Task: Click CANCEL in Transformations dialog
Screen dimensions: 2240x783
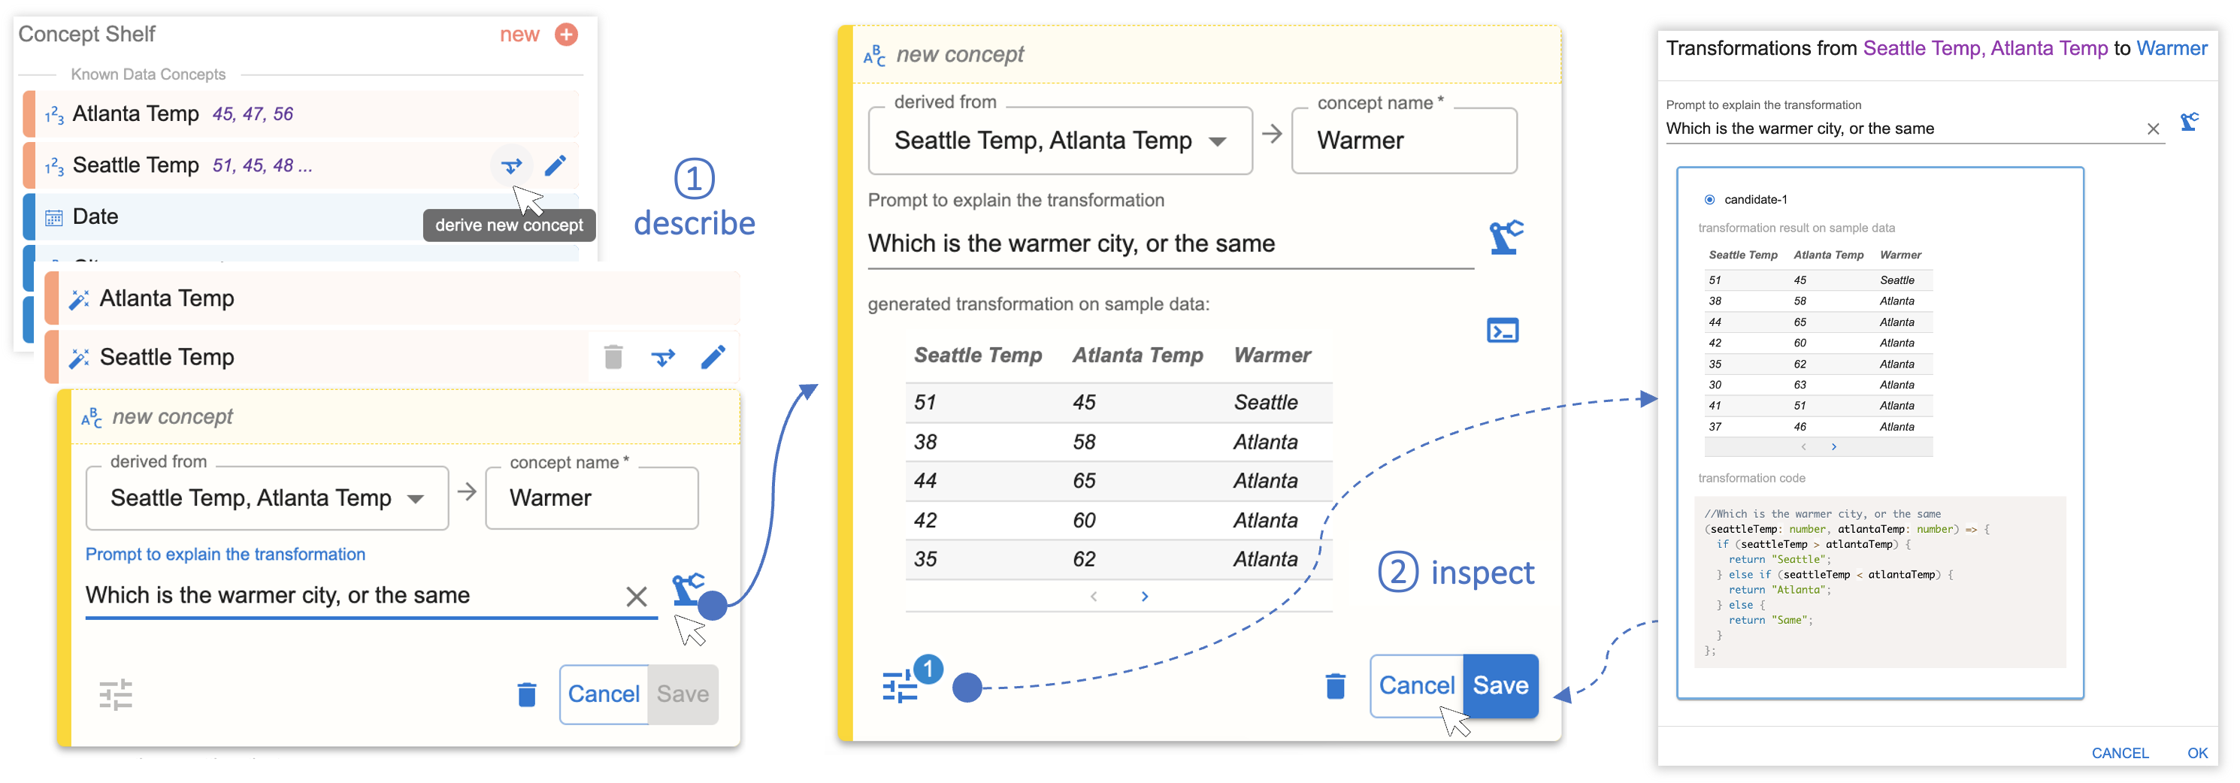Action: (2120, 753)
